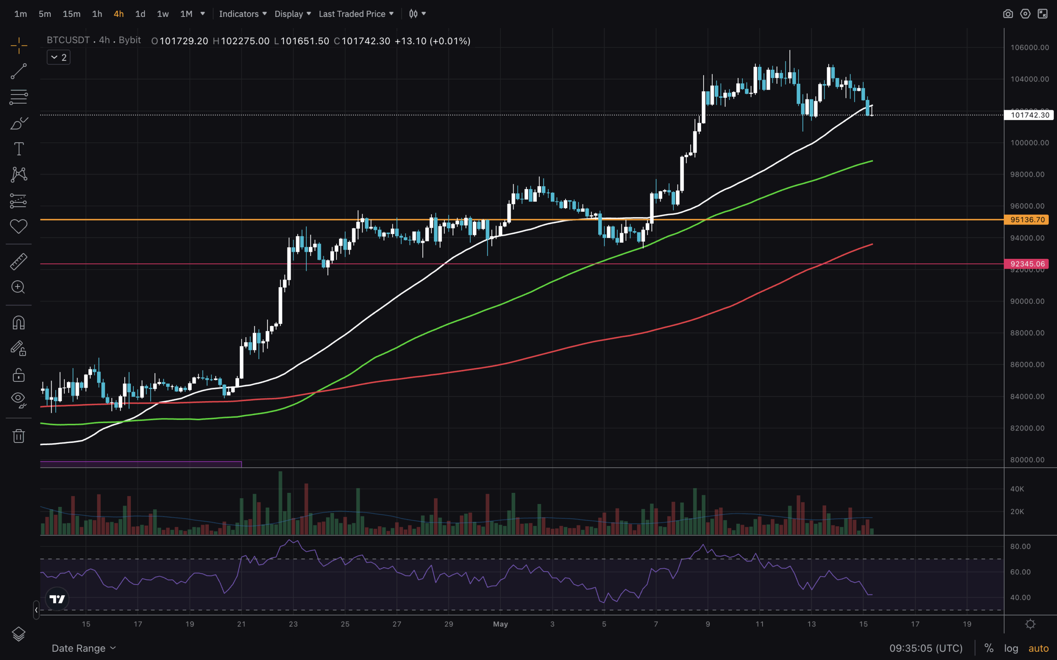Open the forecasting and measurement tools
The image size is (1057, 660).
pyautogui.click(x=19, y=201)
